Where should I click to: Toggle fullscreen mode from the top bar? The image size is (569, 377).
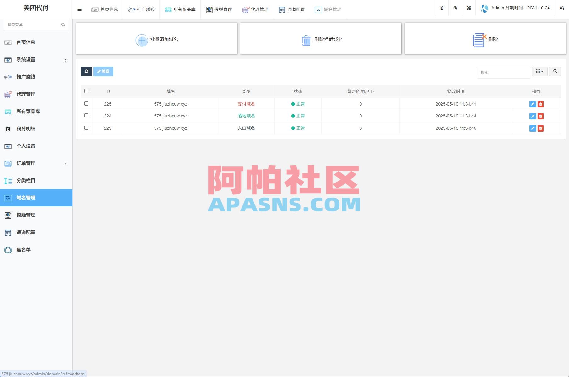pos(469,8)
